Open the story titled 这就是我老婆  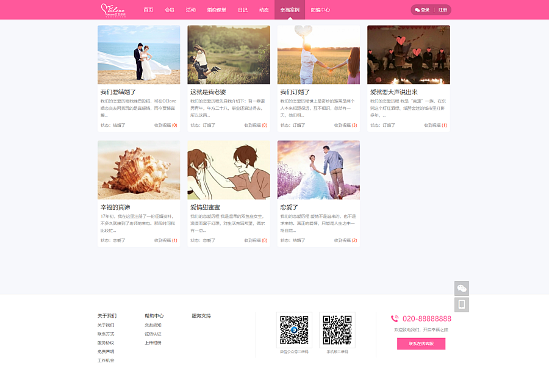click(208, 92)
